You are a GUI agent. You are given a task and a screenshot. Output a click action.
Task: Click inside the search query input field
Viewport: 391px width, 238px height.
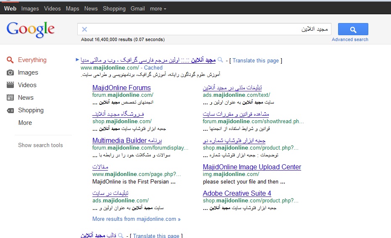point(204,29)
